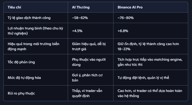The height and width of the screenshot is (105, 192).
Task: Select the "Tỷ lệ giao dịch thành công" cell
Action: [x=29, y=18]
